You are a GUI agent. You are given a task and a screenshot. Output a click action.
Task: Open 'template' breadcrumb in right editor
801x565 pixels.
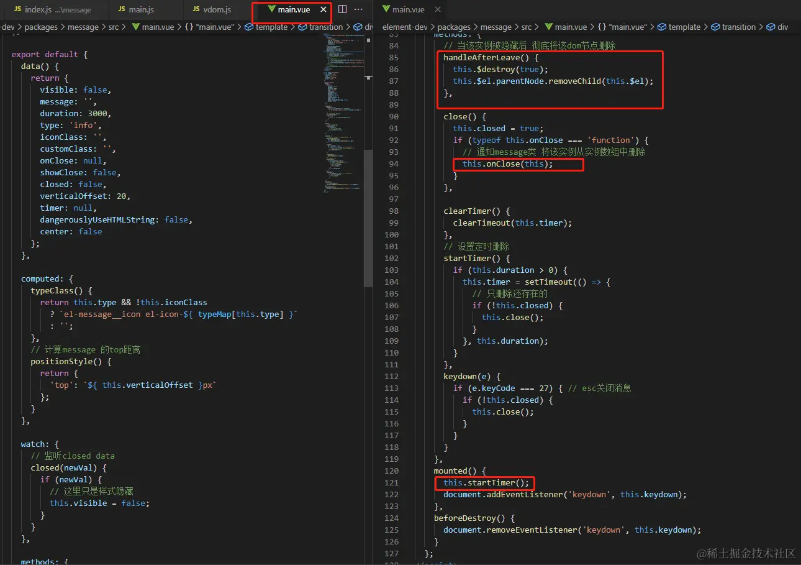tap(684, 27)
